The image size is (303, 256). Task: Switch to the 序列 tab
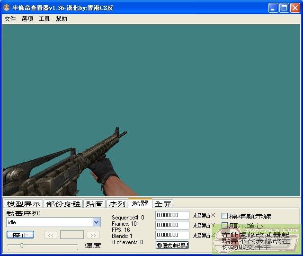[117, 204]
